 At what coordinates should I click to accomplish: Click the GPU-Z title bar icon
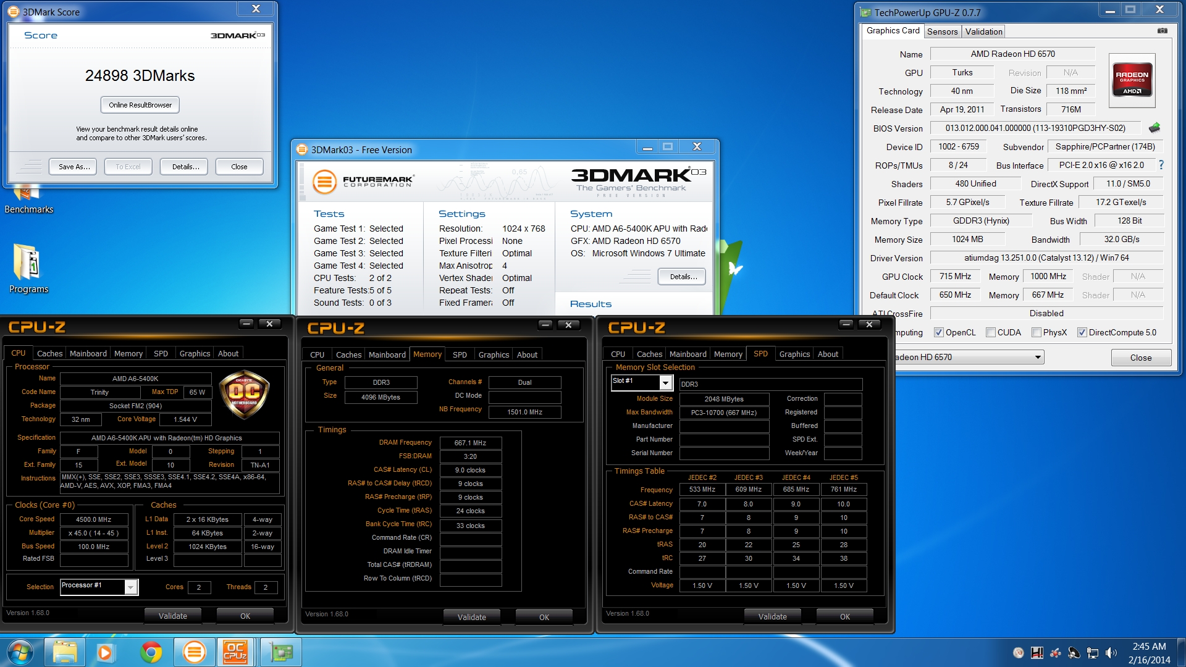point(865,12)
